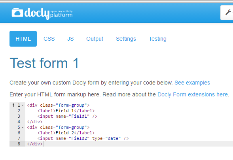
Task: Open the wrench tools button
Action: coord(227,13)
